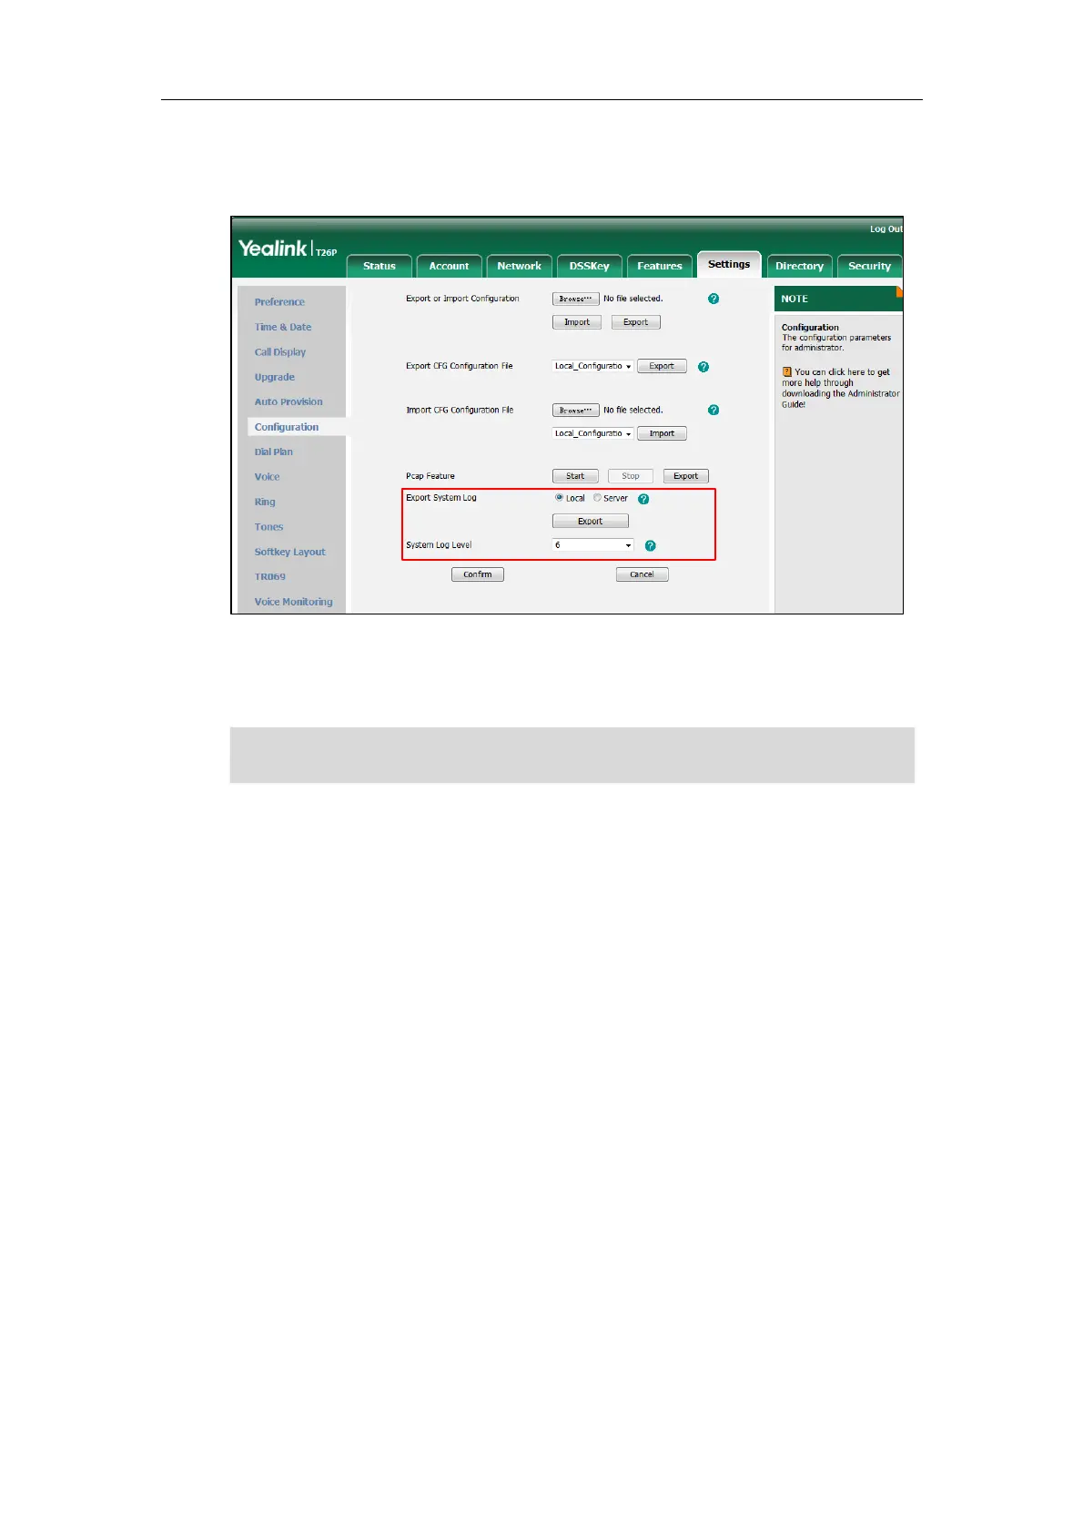Click the Confirm button

[x=478, y=574]
